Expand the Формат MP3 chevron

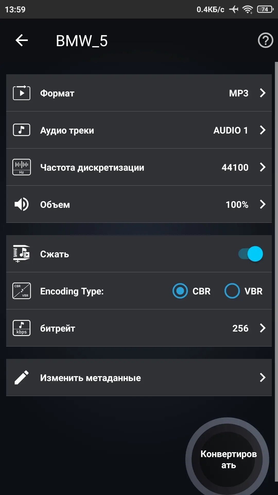pos(263,93)
